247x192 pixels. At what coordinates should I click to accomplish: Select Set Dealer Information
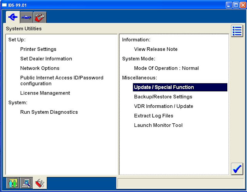[x=46, y=59]
